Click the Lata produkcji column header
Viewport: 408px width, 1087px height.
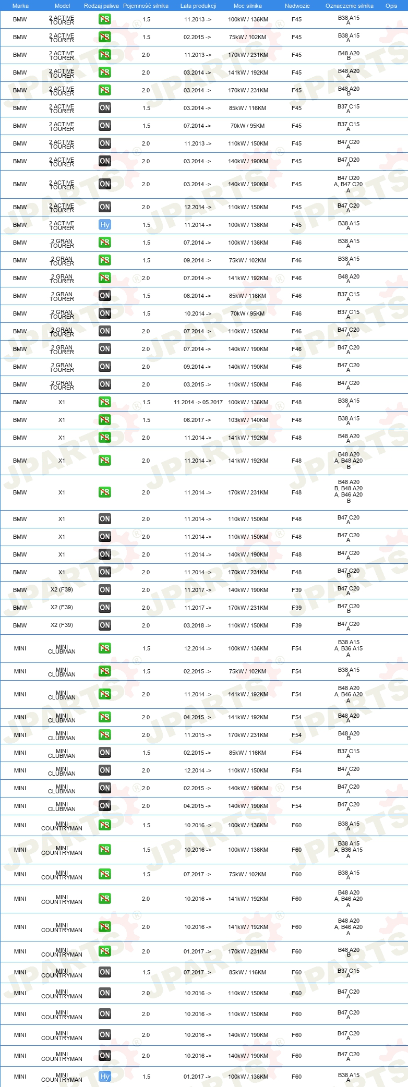click(198, 6)
